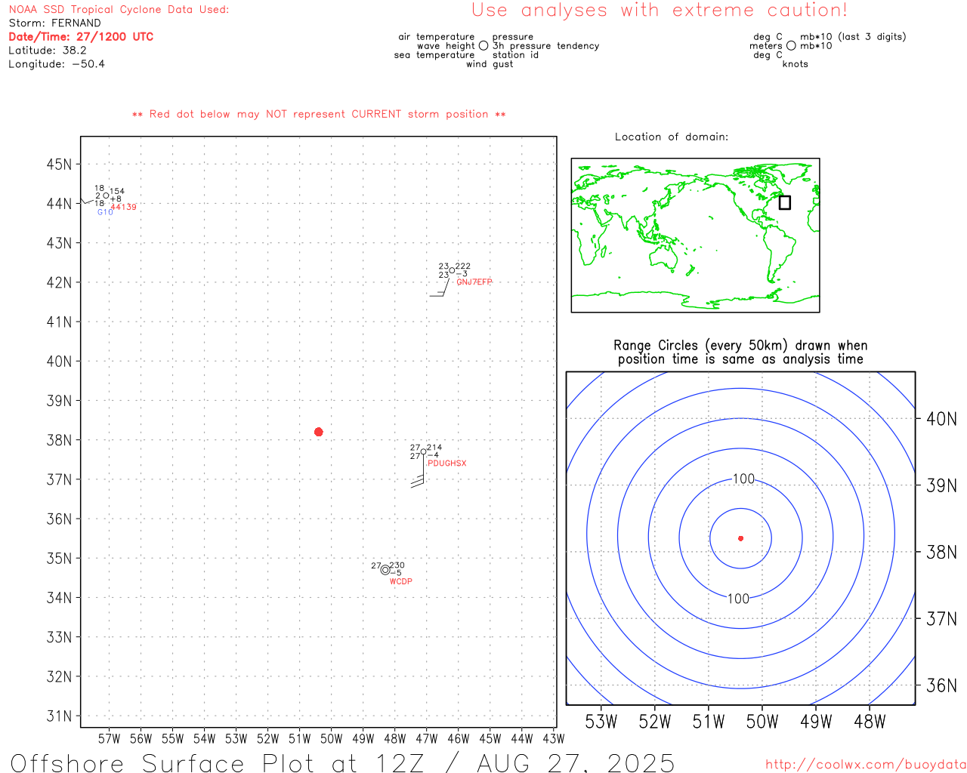Click the Latitude: 38.2 text
967x773 pixels.
coord(48,50)
